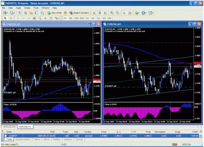Launch MetaEditor with the yellow diamond icon

click(x=65, y=13)
